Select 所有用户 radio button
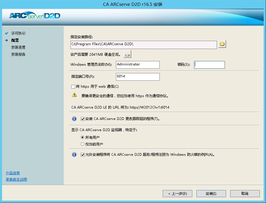This screenshot has width=266, height=203. click(x=83, y=137)
